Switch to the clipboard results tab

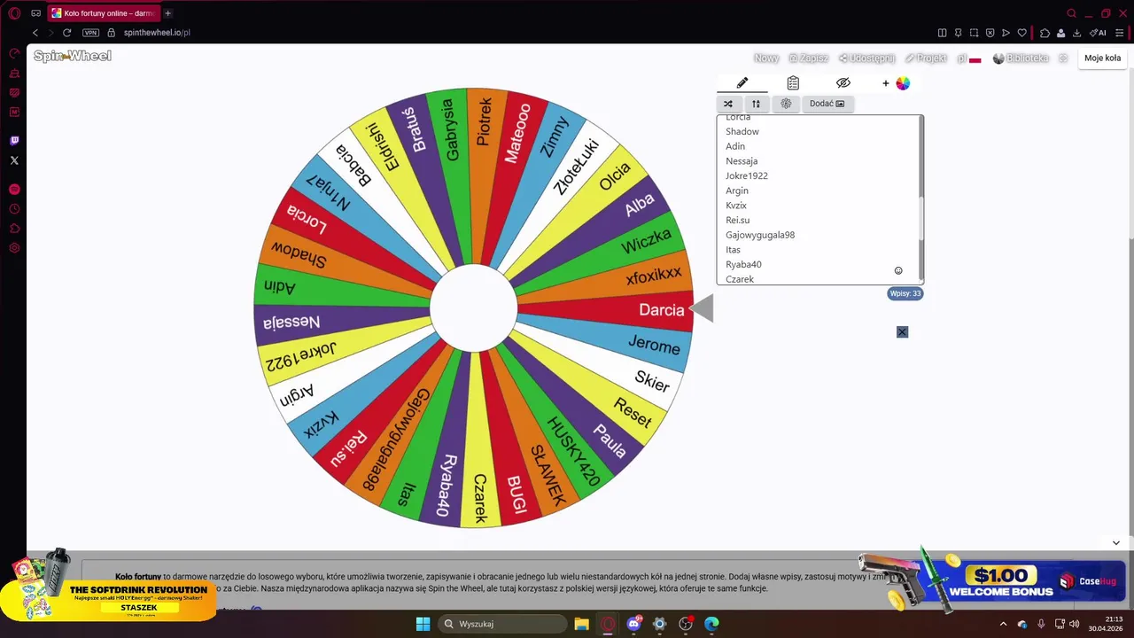pos(793,82)
